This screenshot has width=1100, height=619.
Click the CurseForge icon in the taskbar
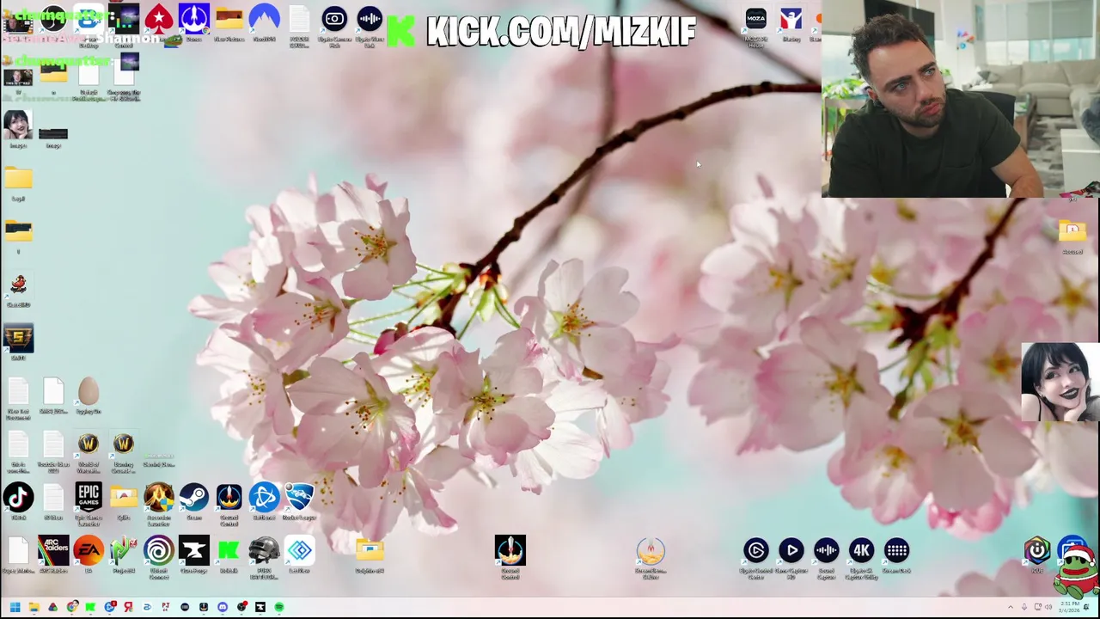click(260, 607)
